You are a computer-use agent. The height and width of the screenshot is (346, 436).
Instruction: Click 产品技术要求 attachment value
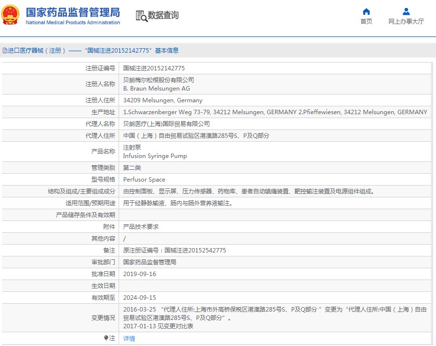[x=141, y=227]
